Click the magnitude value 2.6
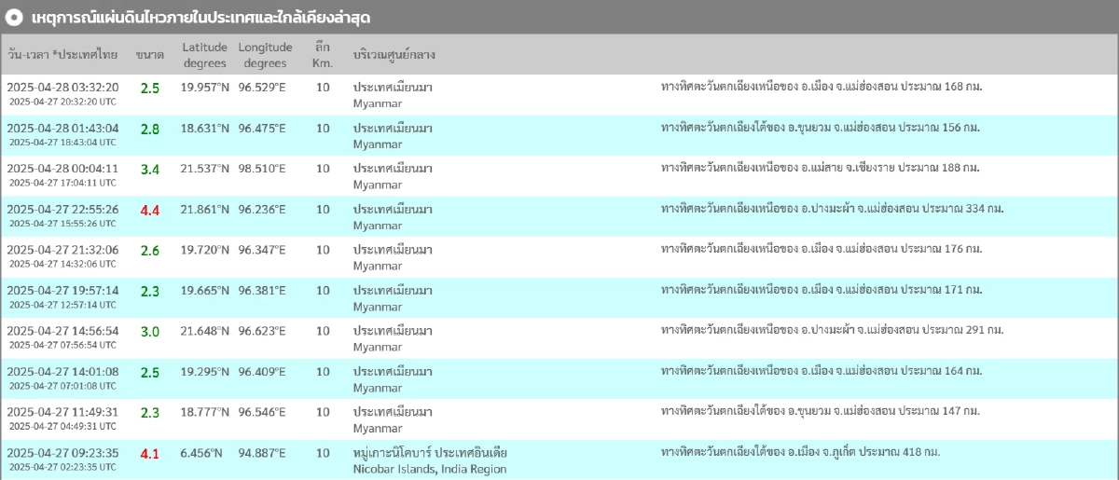 [x=150, y=251]
